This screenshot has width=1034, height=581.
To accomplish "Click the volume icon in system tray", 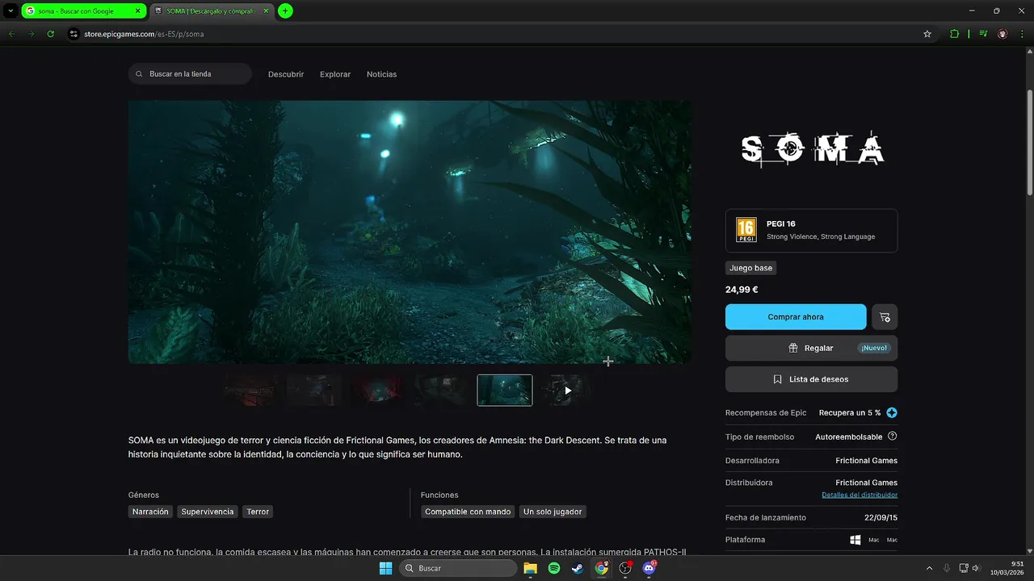I will pyautogui.click(x=976, y=568).
